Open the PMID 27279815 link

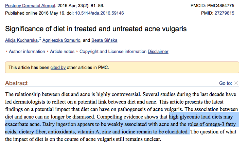224,13
